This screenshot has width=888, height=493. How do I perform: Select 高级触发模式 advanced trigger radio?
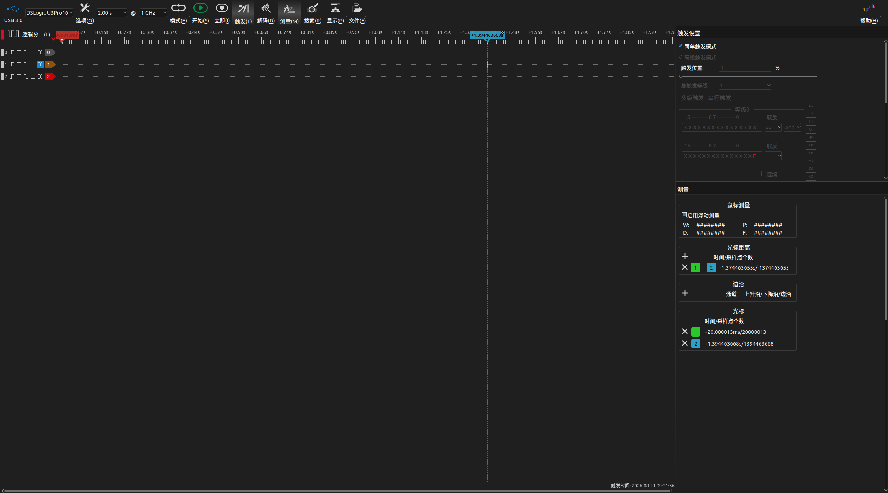click(x=681, y=57)
